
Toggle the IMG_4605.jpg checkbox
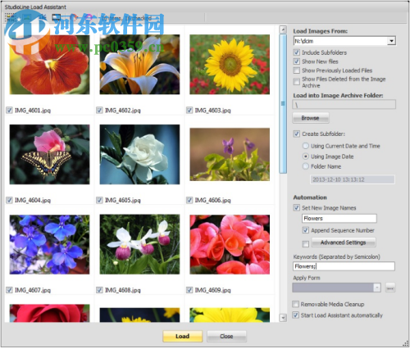(x=99, y=200)
